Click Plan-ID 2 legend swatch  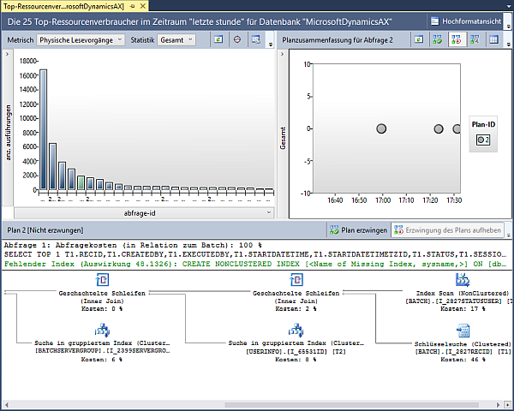pyautogui.click(x=481, y=139)
